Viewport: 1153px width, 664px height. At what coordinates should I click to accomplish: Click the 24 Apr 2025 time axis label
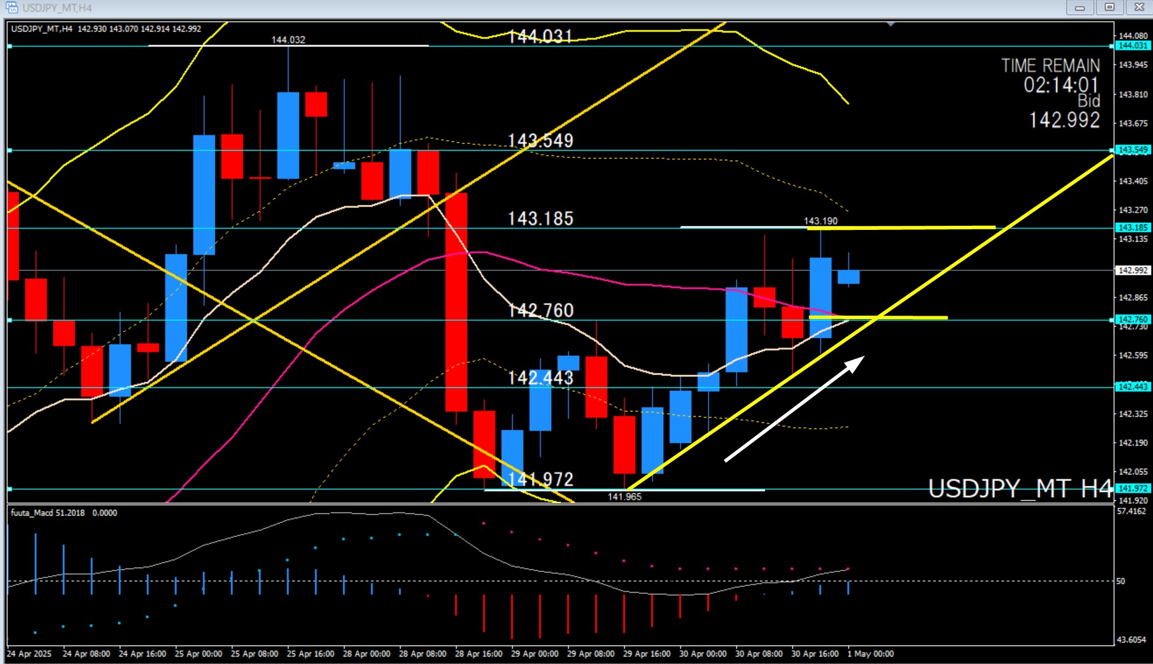[29, 654]
